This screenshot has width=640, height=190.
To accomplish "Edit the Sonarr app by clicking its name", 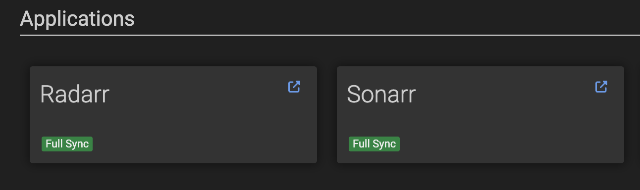I will coord(381,94).
